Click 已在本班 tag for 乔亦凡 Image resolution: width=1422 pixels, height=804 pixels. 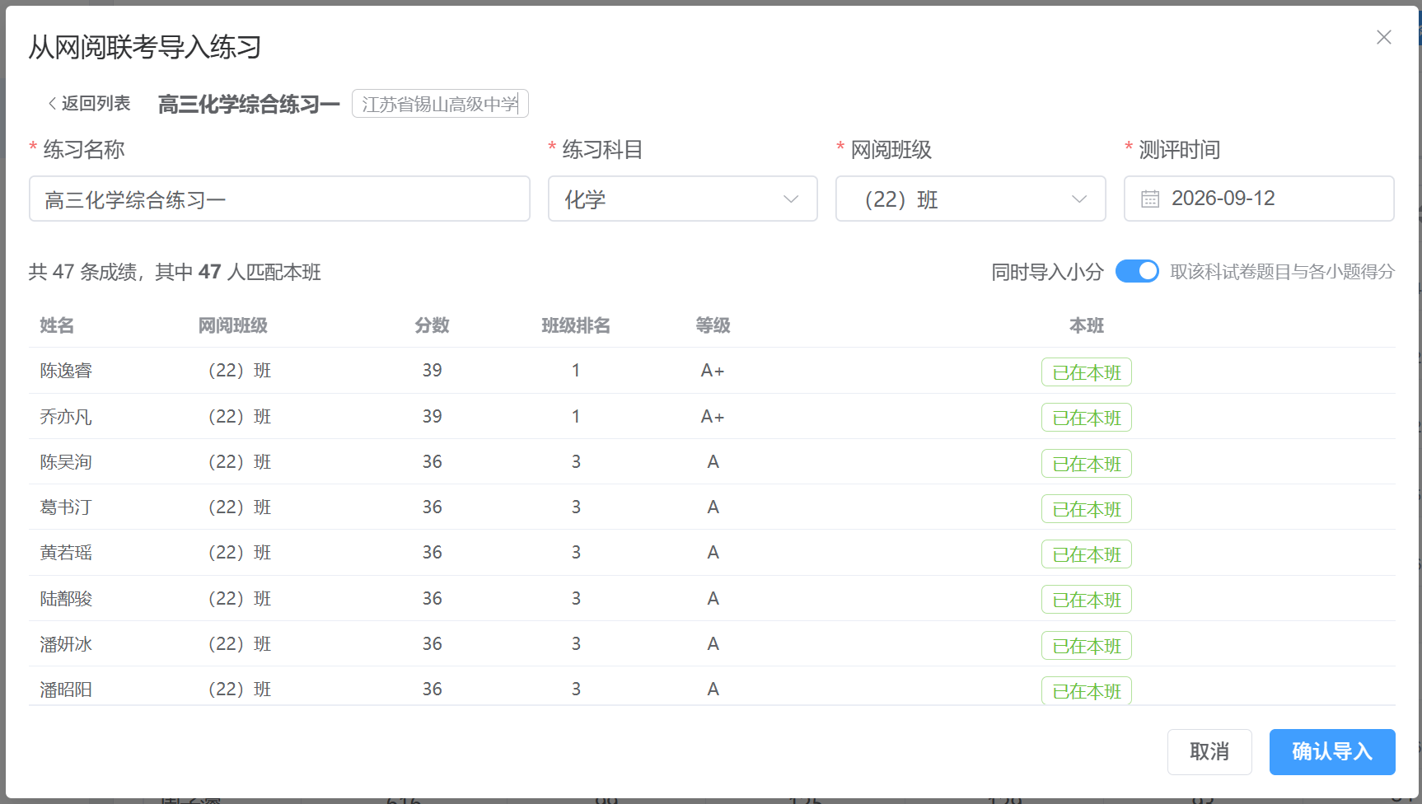(x=1087, y=418)
